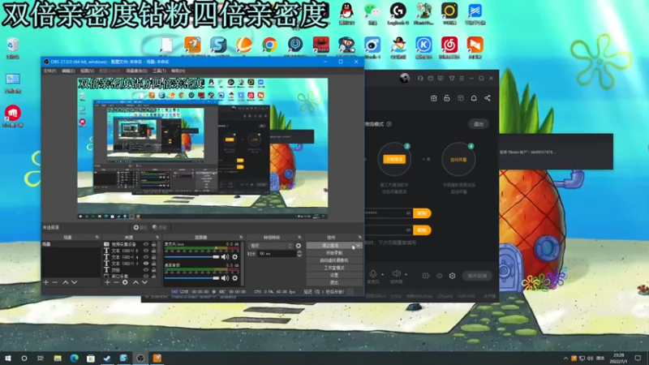Click speaker icon in streaming app
649x365 pixels.
(x=396, y=273)
